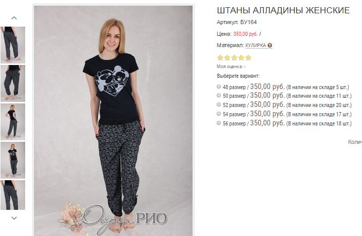This screenshot has height=236, width=362.
Task: Open the КУЛИРКА material link
Action: pos(256,46)
